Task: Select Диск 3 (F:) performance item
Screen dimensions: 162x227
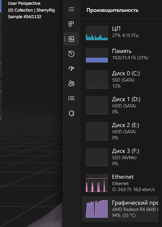Action: pos(120,157)
